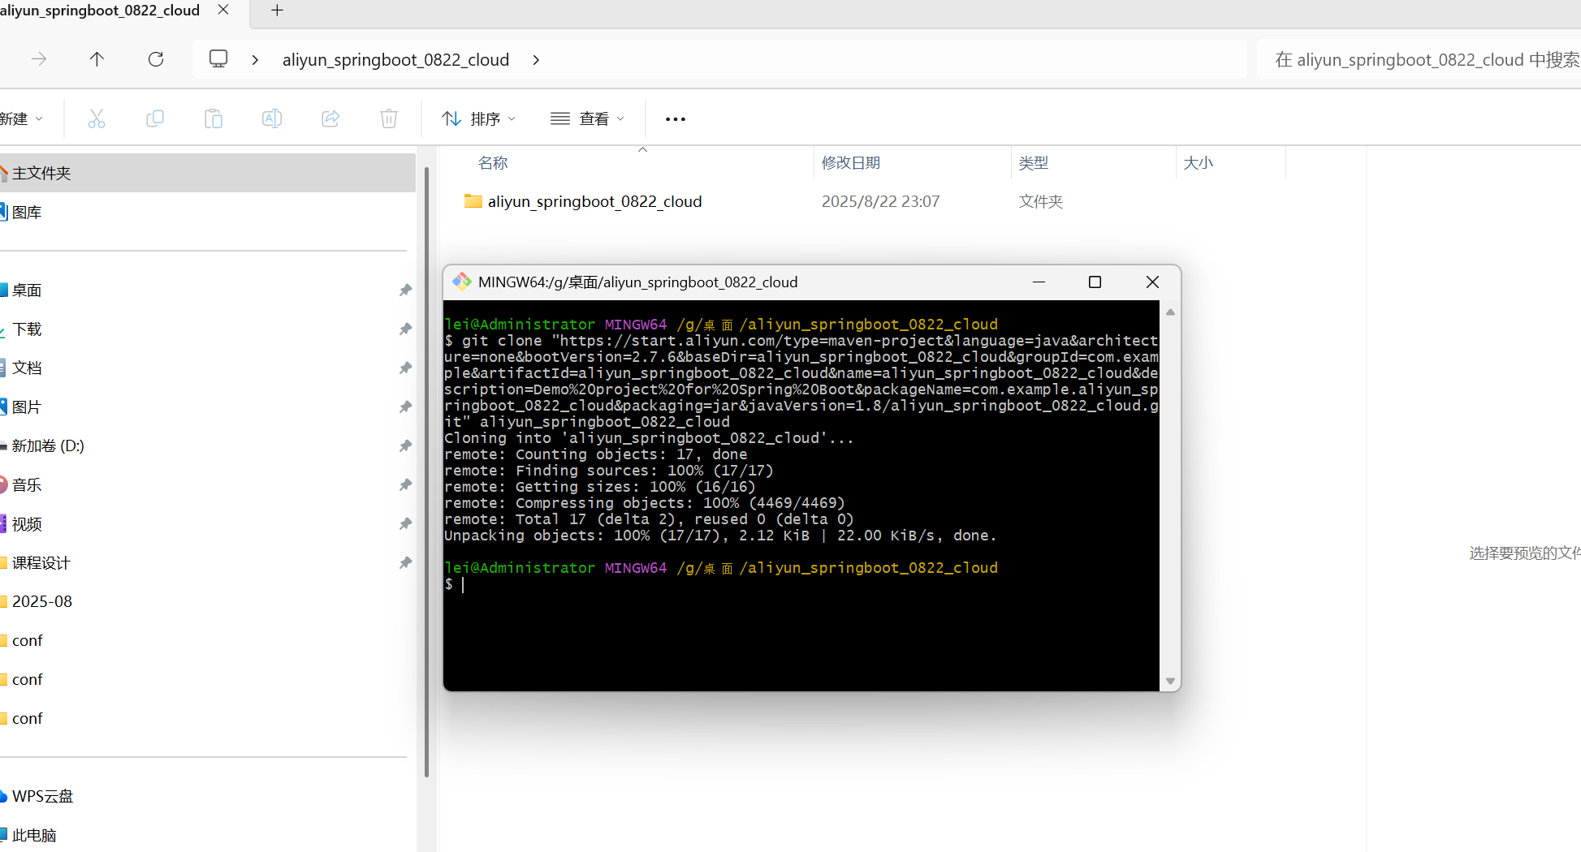The width and height of the screenshot is (1581, 852).
Task: Click the search box for aliyun_springboot_0822_cloud
Action: click(1419, 59)
